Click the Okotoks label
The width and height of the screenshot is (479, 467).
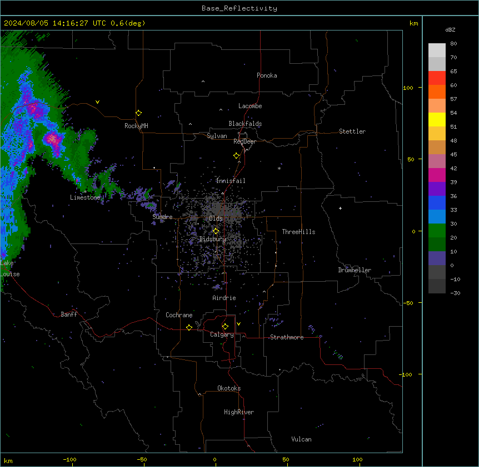point(229,388)
